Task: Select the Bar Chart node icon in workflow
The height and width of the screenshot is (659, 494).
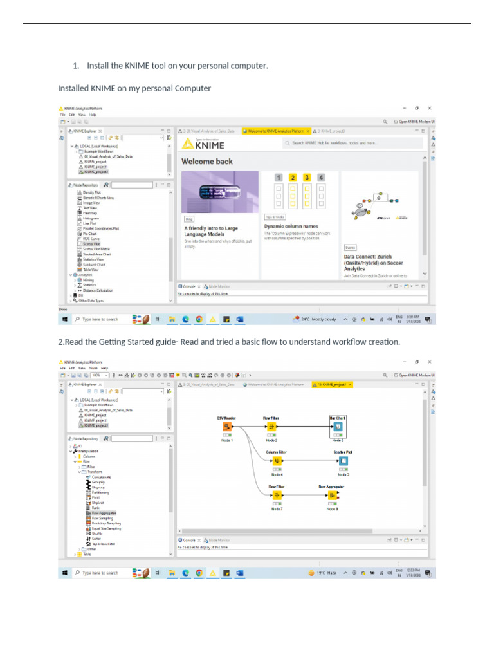Action: click(x=338, y=427)
